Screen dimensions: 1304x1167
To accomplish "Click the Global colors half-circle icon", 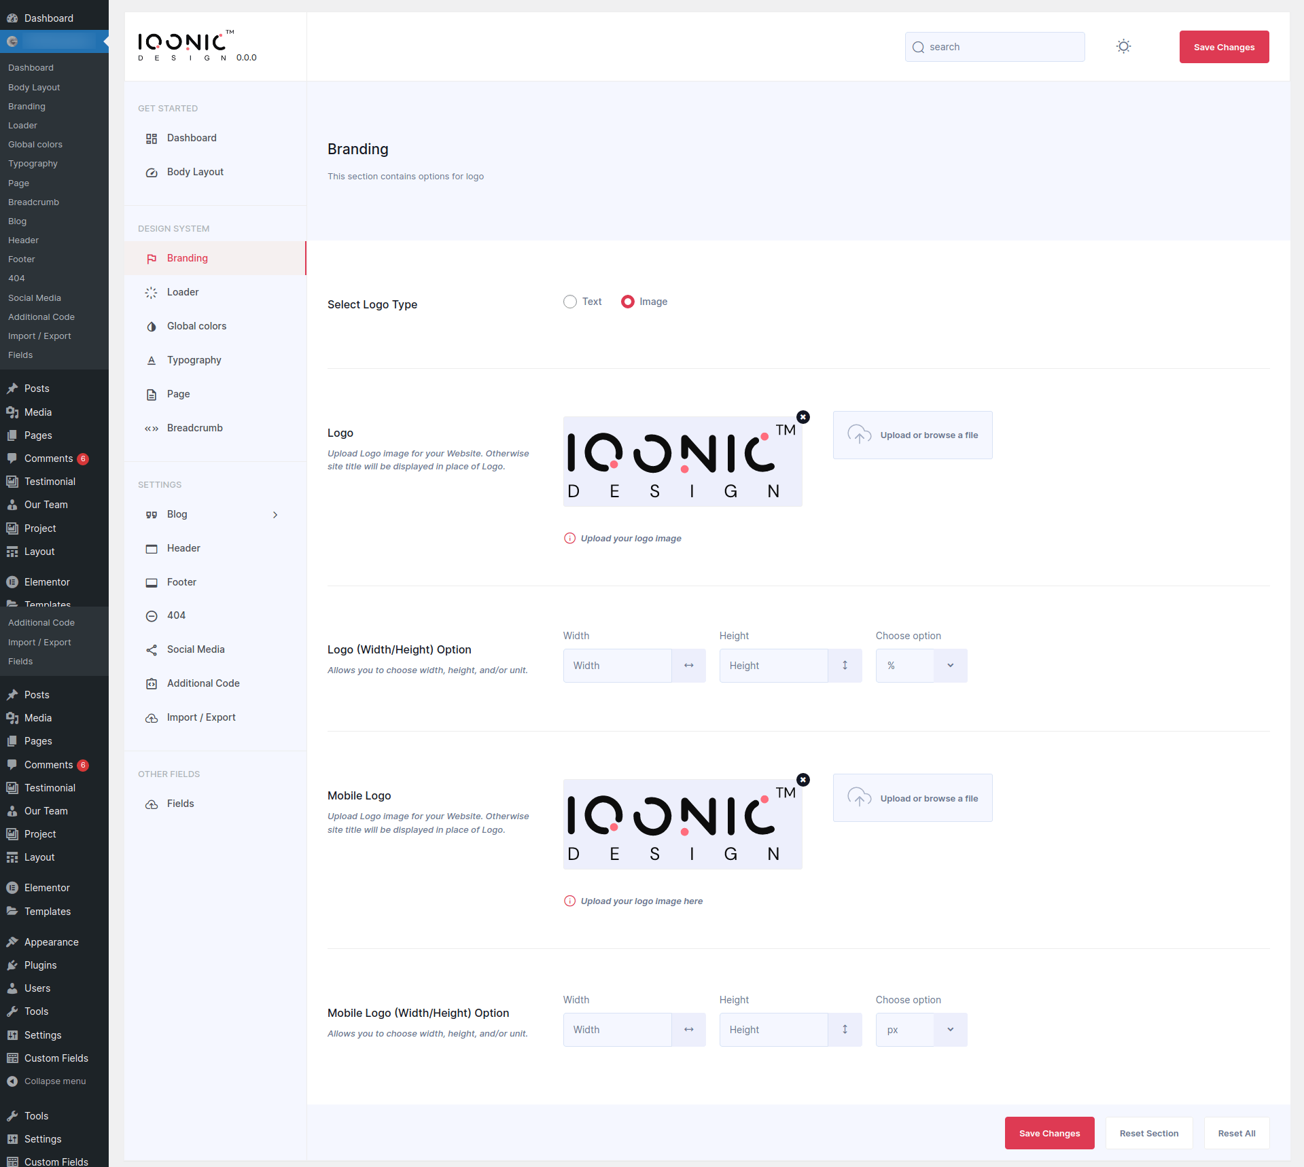I will pyautogui.click(x=152, y=327).
